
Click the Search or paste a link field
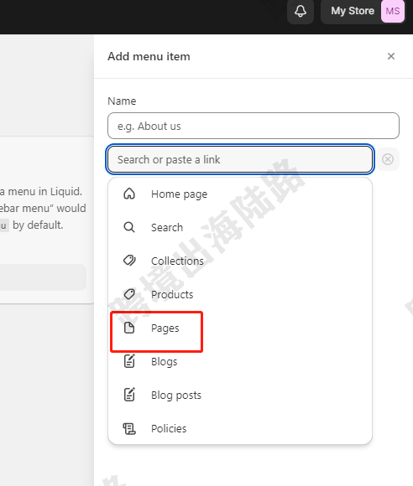[x=240, y=159]
